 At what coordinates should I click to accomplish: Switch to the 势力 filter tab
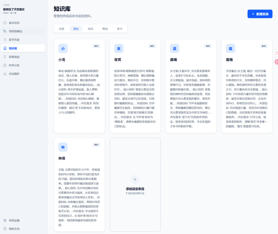[x=120, y=29]
